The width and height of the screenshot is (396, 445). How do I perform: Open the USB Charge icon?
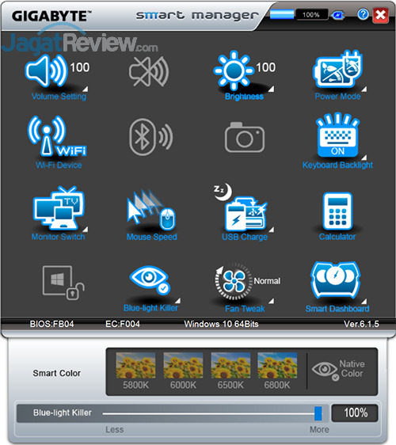tap(240, 207)
